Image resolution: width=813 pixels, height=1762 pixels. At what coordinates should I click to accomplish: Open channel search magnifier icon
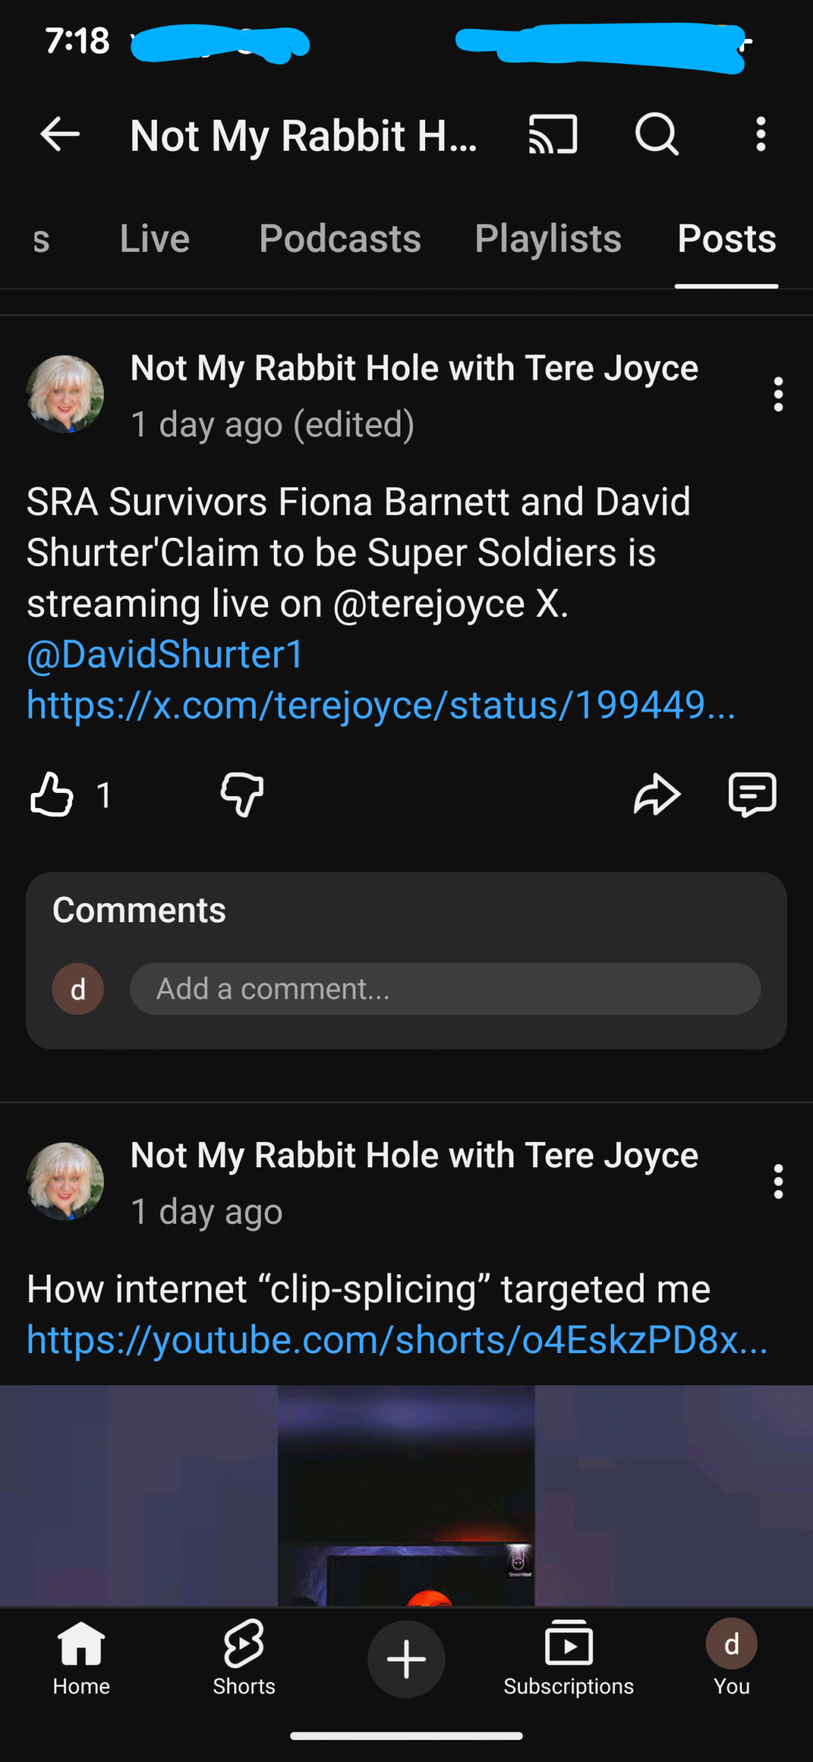pos(656,134)
